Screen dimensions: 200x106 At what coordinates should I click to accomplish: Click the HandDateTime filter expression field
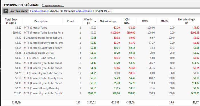pos(114,11)
